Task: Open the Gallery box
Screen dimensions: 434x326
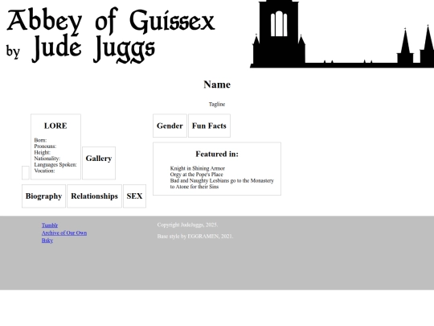Action: [99, 163]
